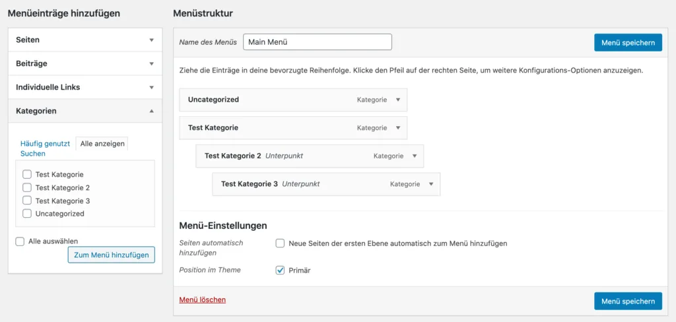Collapse the Kategorien panel arrow
The height and width of the screenshot is (322, 676).
[151, 111]
